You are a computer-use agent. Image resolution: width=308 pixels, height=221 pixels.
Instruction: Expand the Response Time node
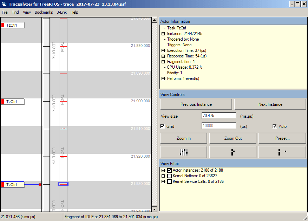pyautogui.click(x=163, y=56)
